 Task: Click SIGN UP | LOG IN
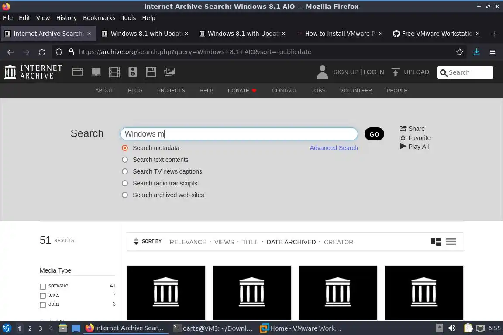[x=358, y=72]
